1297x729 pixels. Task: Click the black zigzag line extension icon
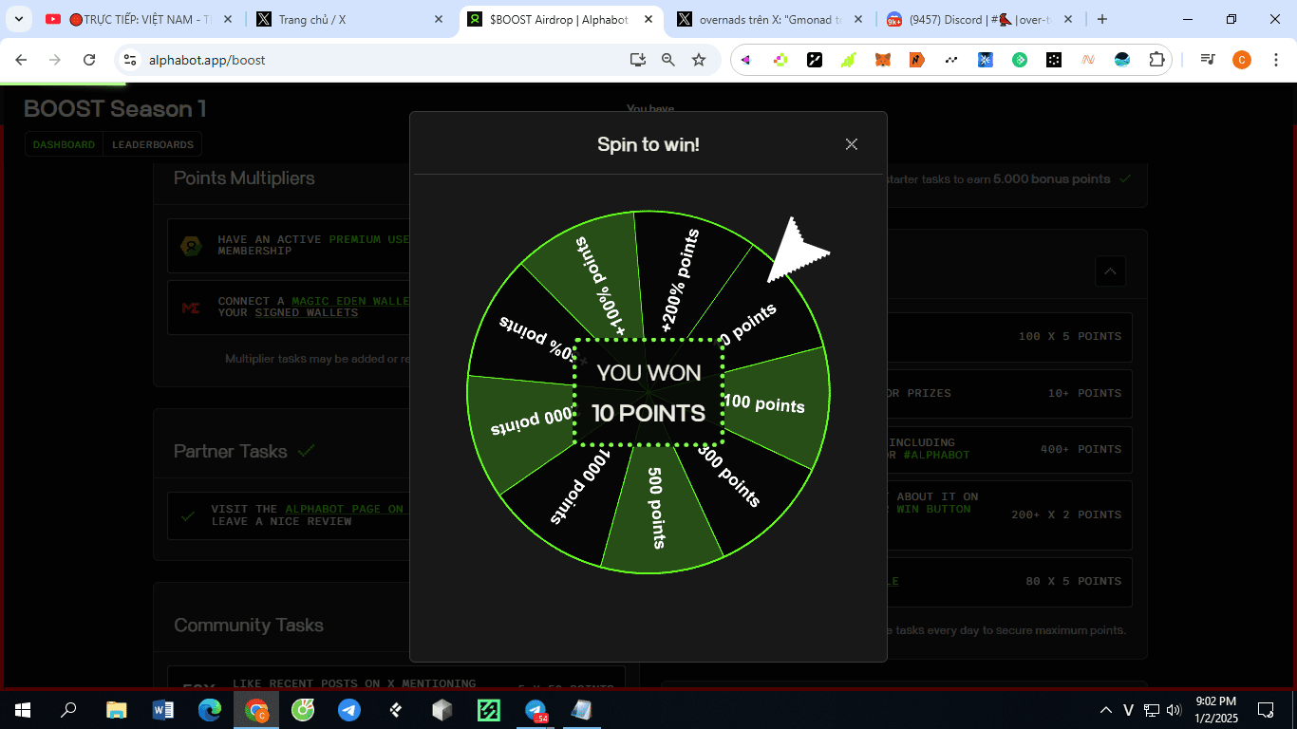tap(951, 60)
